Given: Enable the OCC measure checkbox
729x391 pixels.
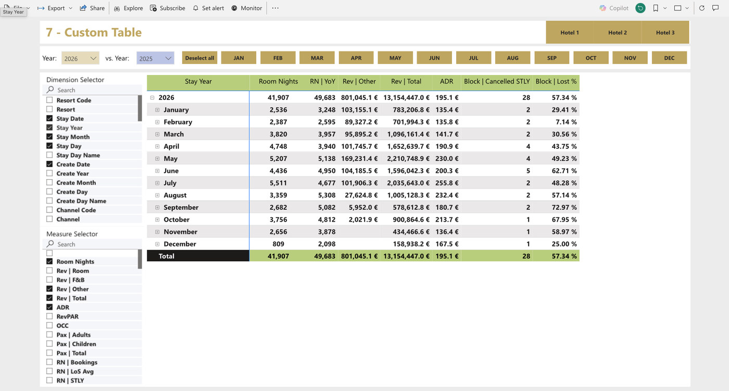Looking at the screenshot, I should click(x=49, y=325).
